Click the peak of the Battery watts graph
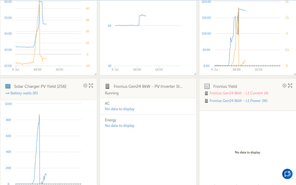 point(39,115)
